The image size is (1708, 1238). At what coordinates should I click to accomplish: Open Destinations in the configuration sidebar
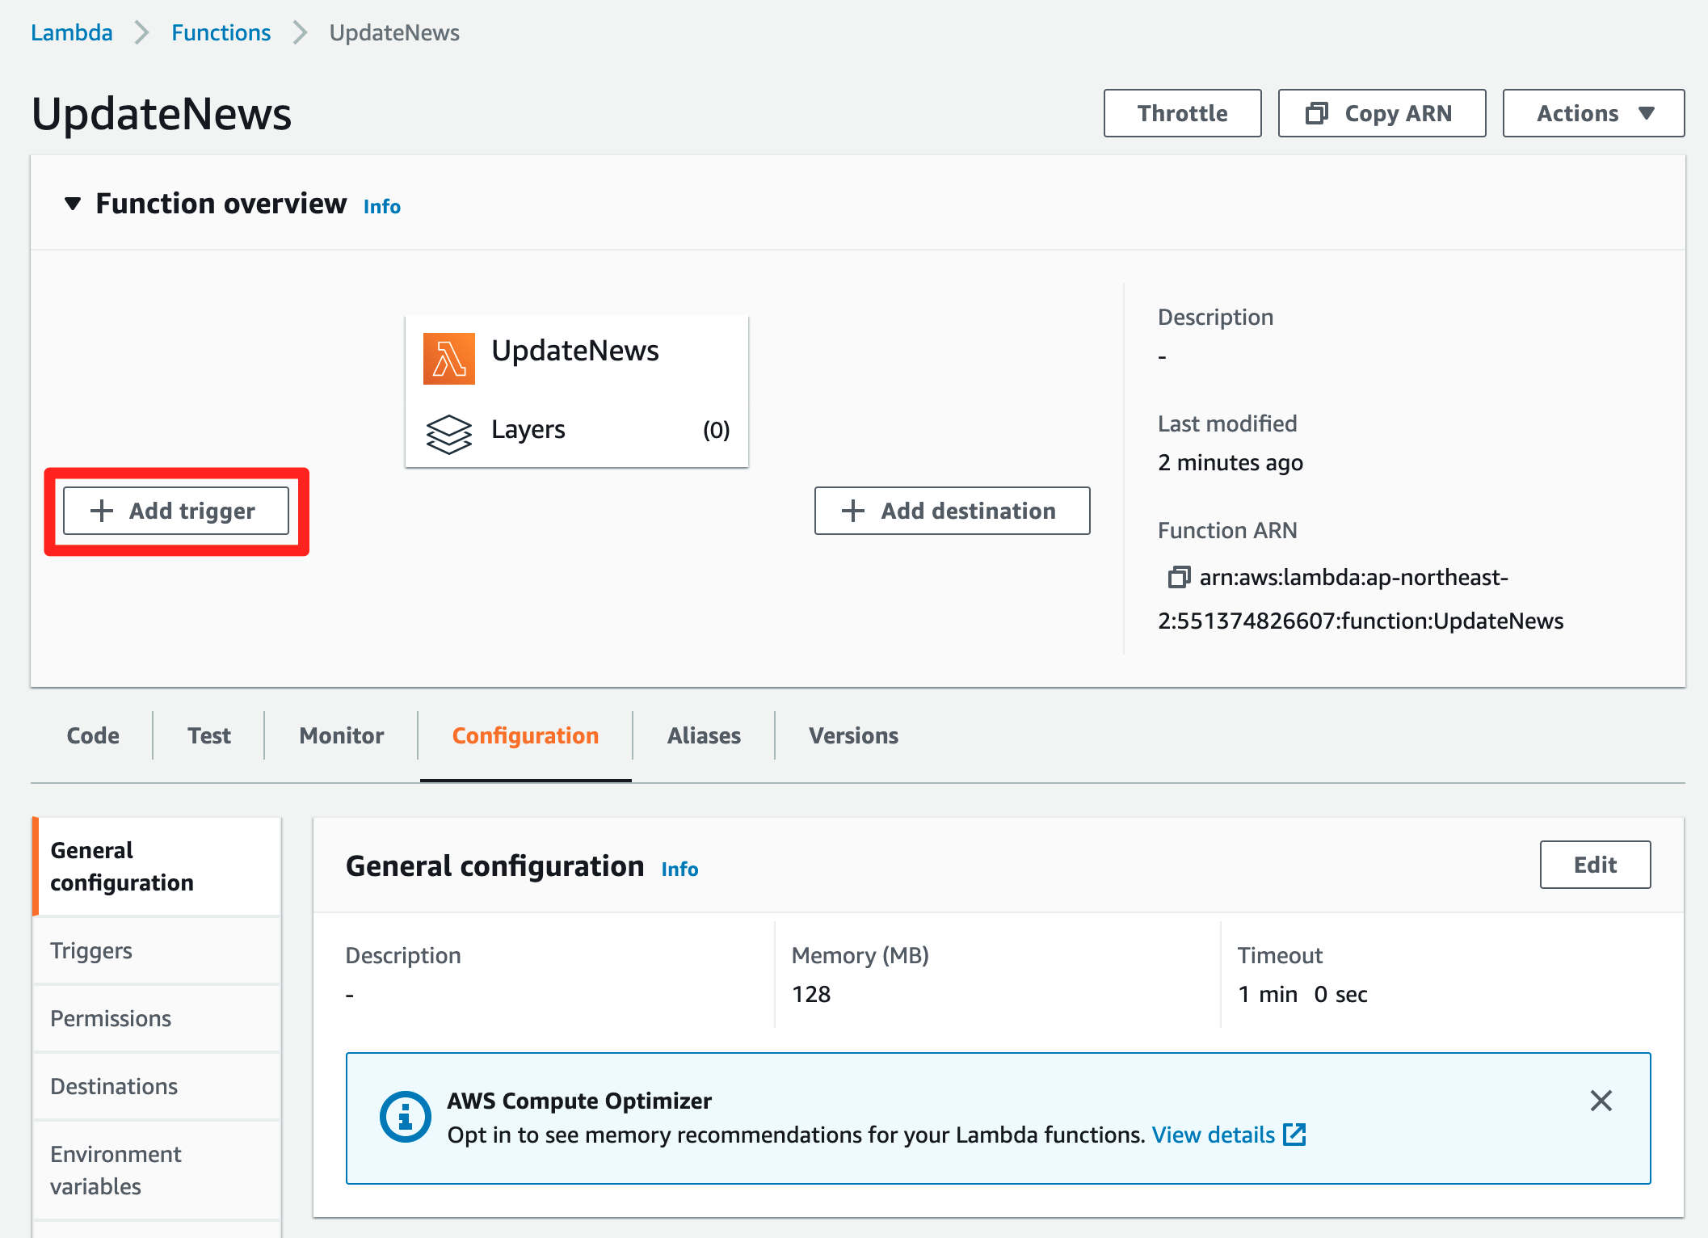coord(158,1086)
